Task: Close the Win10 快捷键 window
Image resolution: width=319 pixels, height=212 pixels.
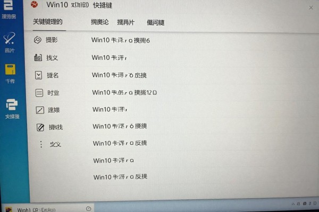Action: pyautogui.click(x=311, y=8)
